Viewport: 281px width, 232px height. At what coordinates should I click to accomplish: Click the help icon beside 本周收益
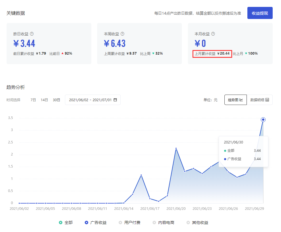click(x=122, y=34)
